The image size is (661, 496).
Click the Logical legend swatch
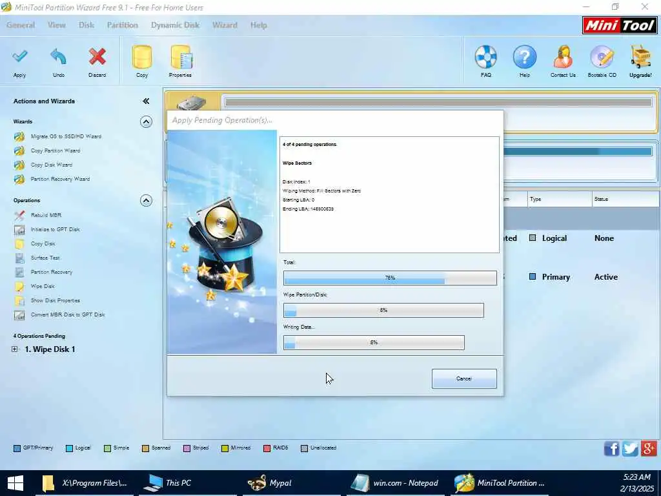(69, 448)
